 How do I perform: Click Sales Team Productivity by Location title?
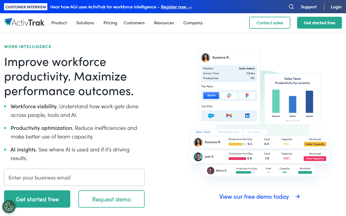pos(292,81)
